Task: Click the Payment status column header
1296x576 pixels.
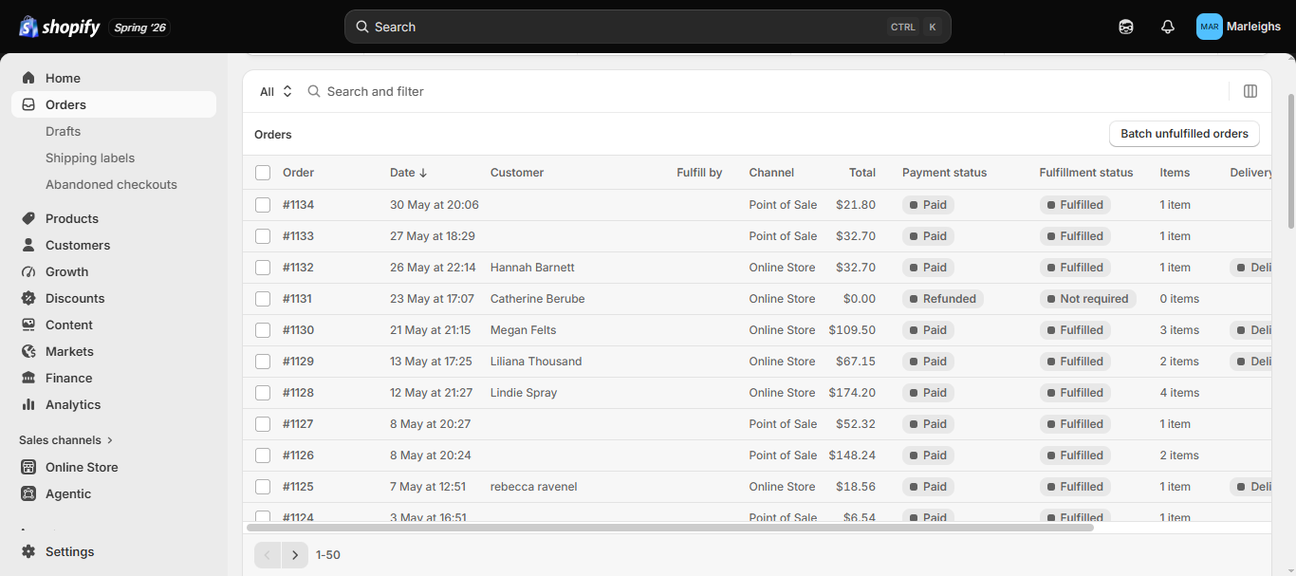Action: (944, 173)
